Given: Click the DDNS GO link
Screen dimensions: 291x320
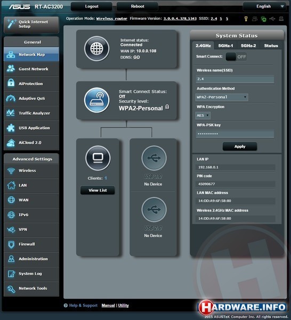Looking at the screenshot, I should click(136, 57).
